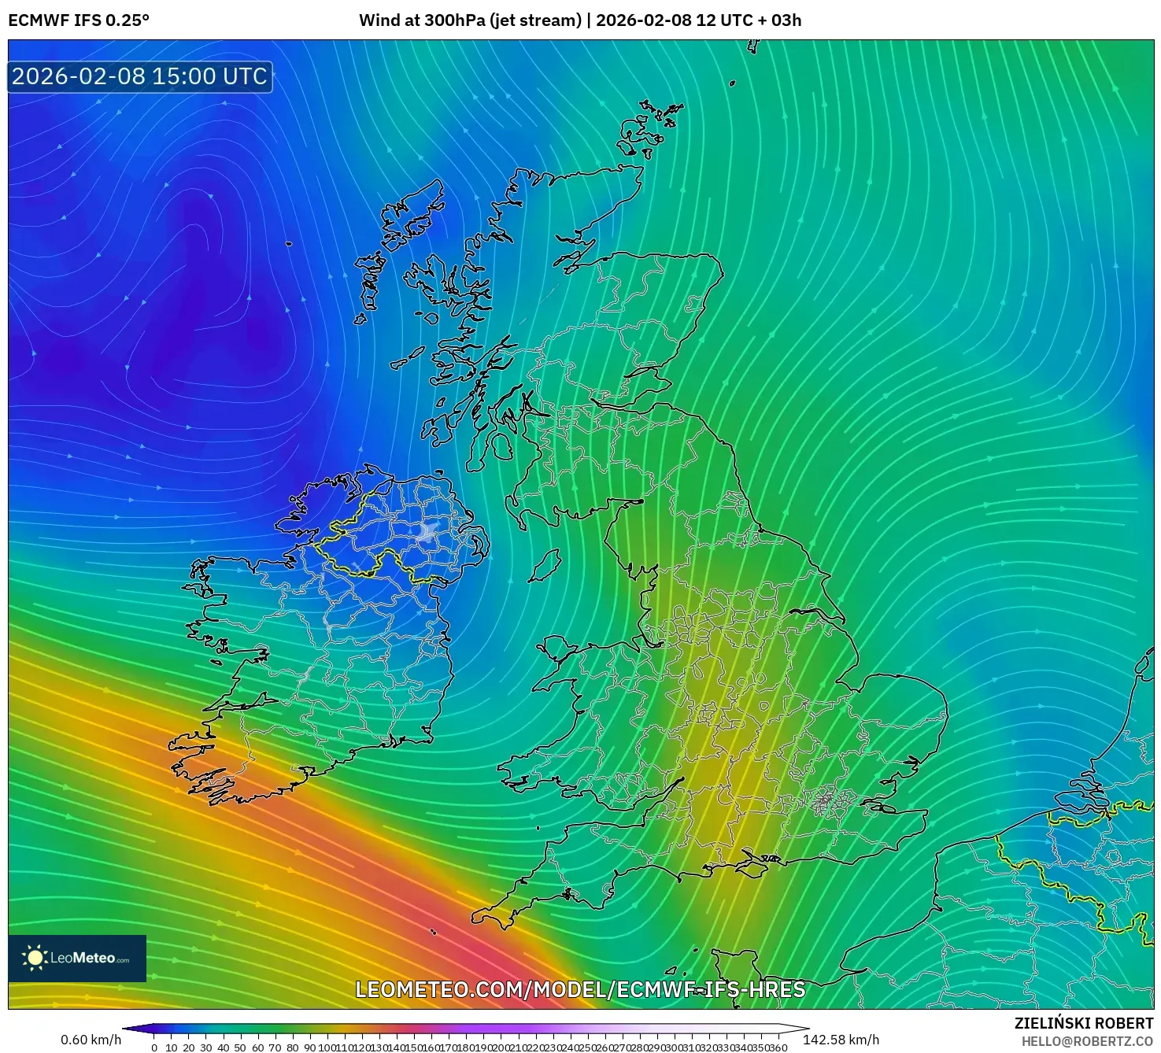Click the 2026-02-08 15:00 UTC timestamp overlay
Screen dimensions: 1161x1053
click(139, 76)
